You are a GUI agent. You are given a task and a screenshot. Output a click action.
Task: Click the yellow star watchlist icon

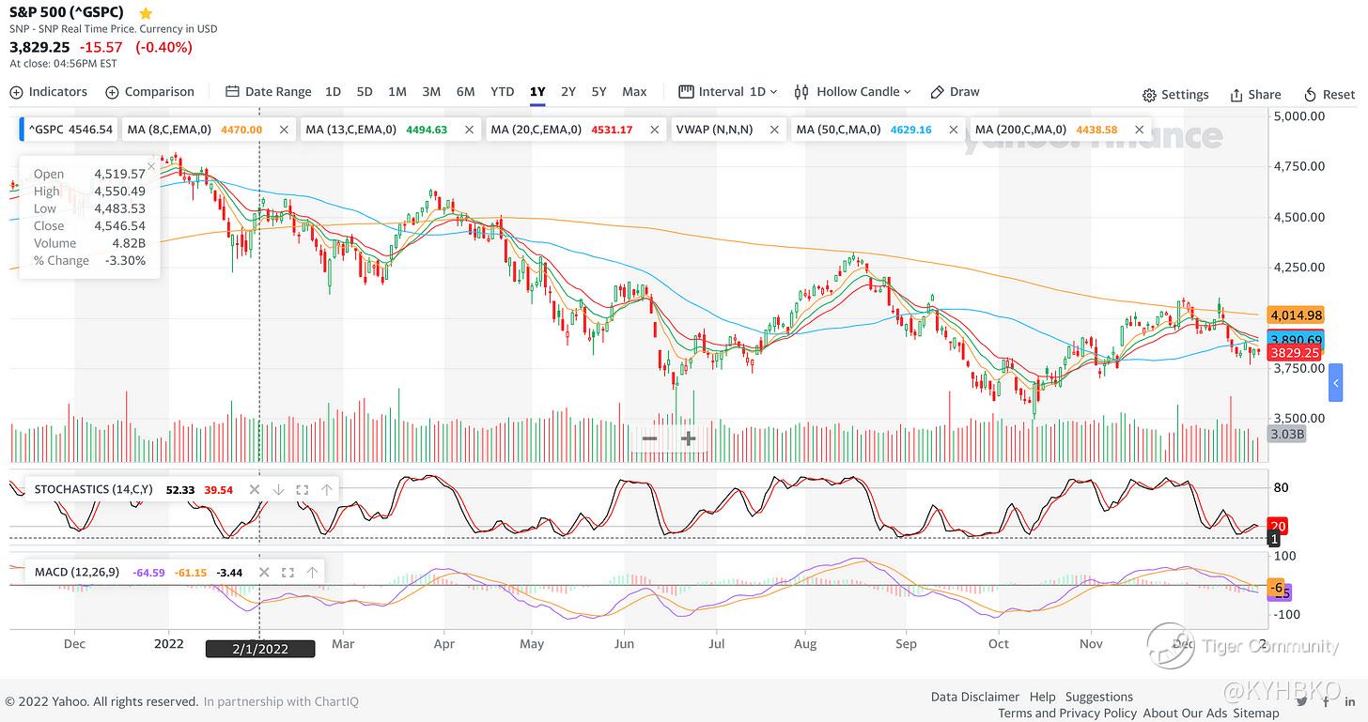(x=146, y=13)
